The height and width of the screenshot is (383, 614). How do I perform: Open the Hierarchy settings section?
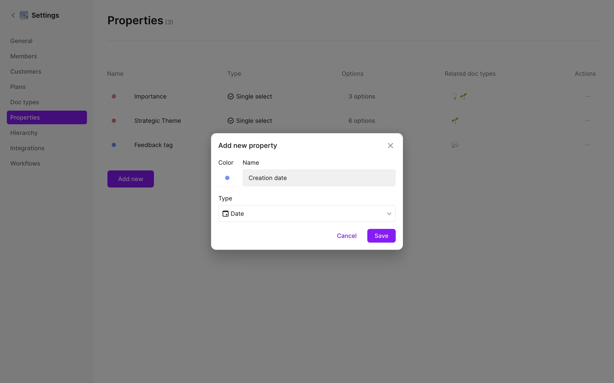24,133
